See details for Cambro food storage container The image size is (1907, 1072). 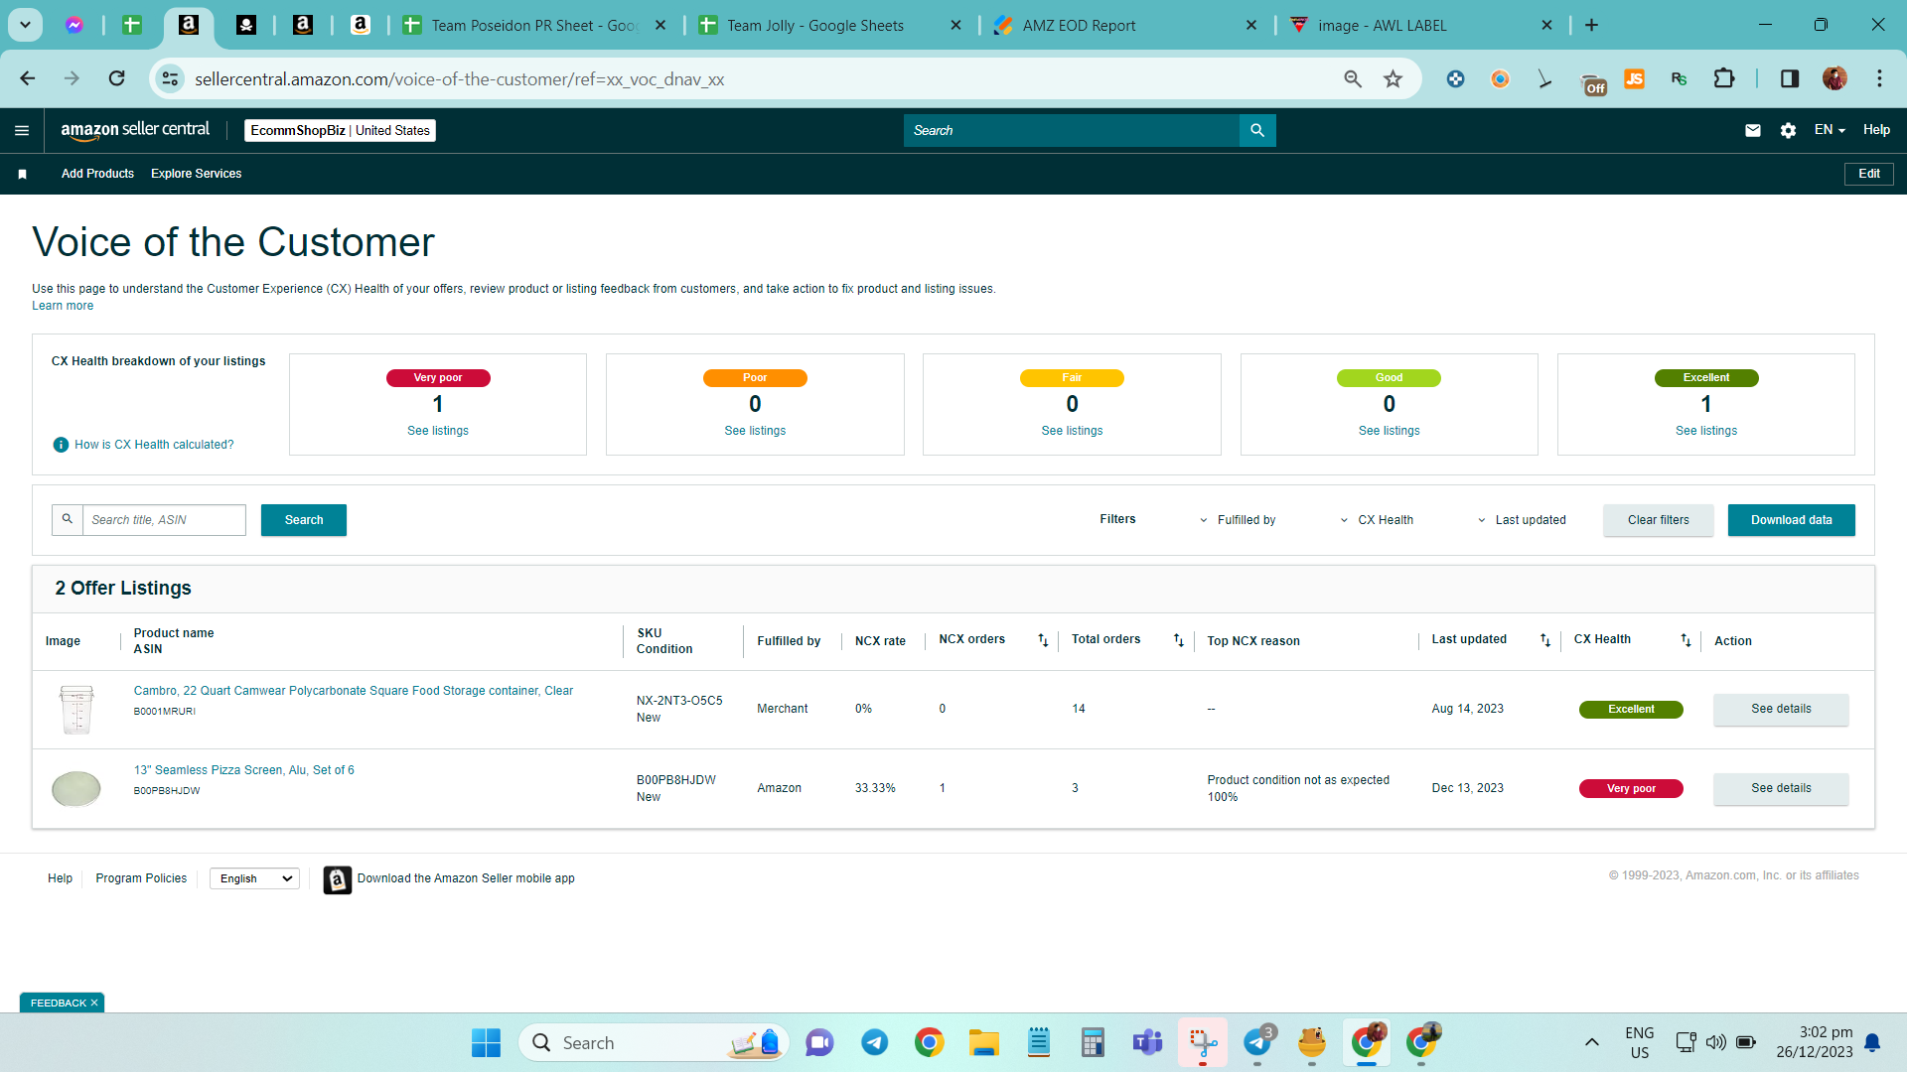pos(1781,709)
